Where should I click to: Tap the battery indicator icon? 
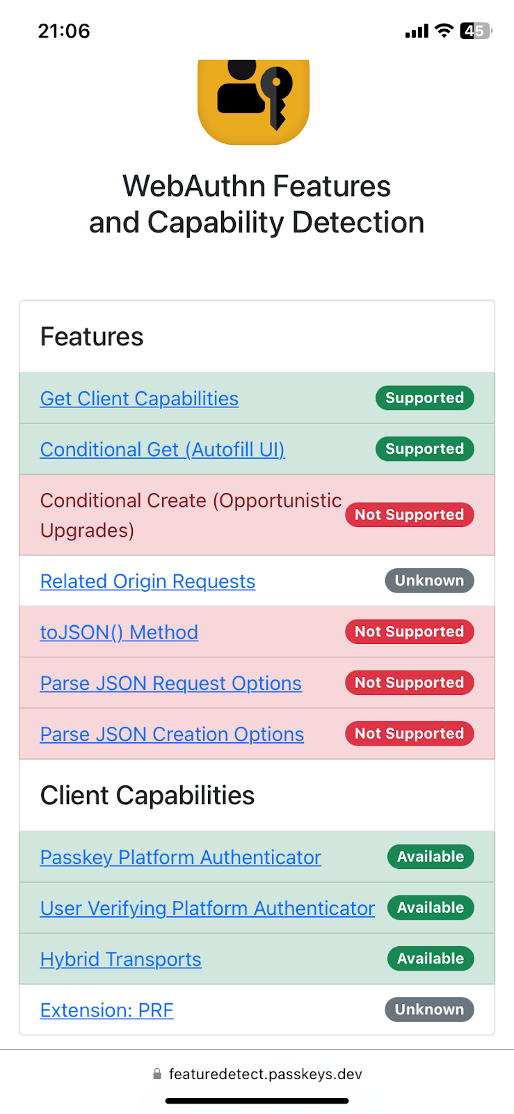pos(476,31)
